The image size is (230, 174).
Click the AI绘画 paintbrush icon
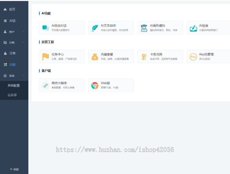pyautogui.click(x=193, y=28)
